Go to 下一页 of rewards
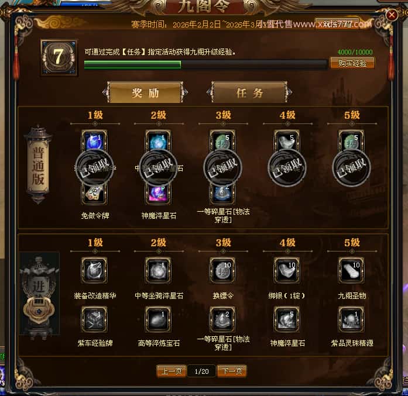The height and width of the screenshot is (396, 408). [x=232, y=370]
